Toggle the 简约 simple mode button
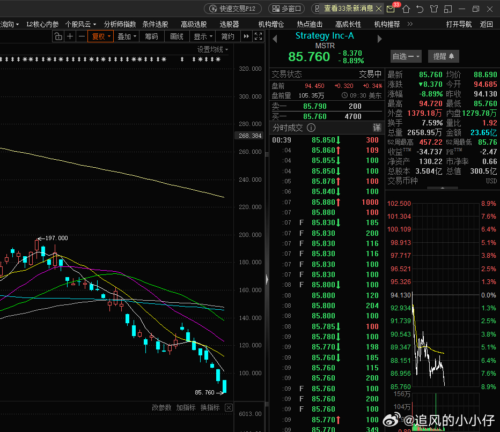The image size is (500, 432). click(x=227, y=36)
